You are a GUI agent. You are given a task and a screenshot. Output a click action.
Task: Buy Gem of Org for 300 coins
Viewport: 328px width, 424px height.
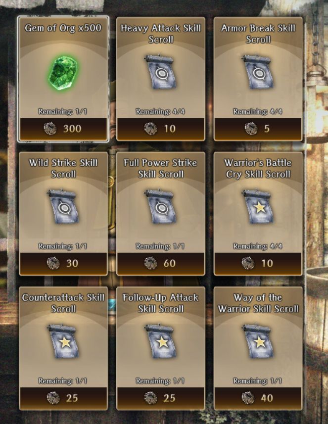[x=63, y=129]
